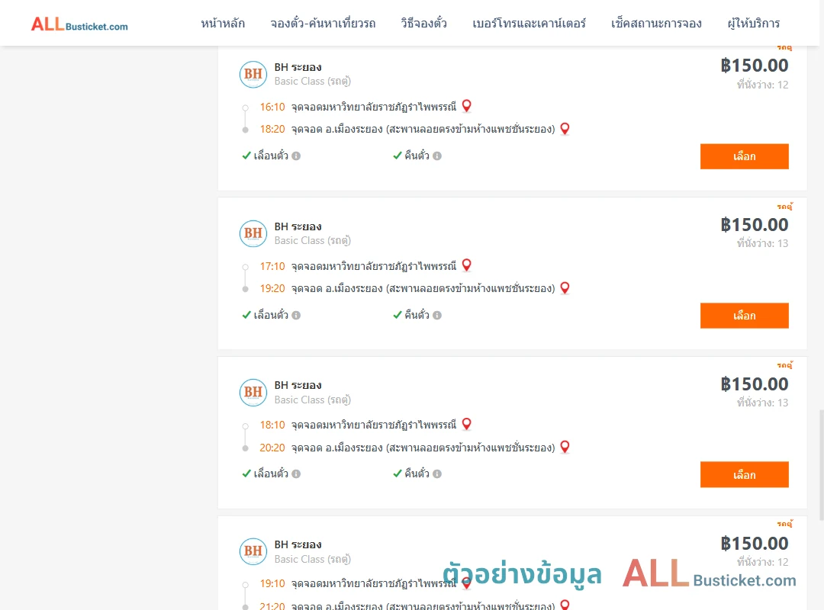Open เบอร์โทรและเคาน์เตอร์ menu item

click(x=529, y=23)
